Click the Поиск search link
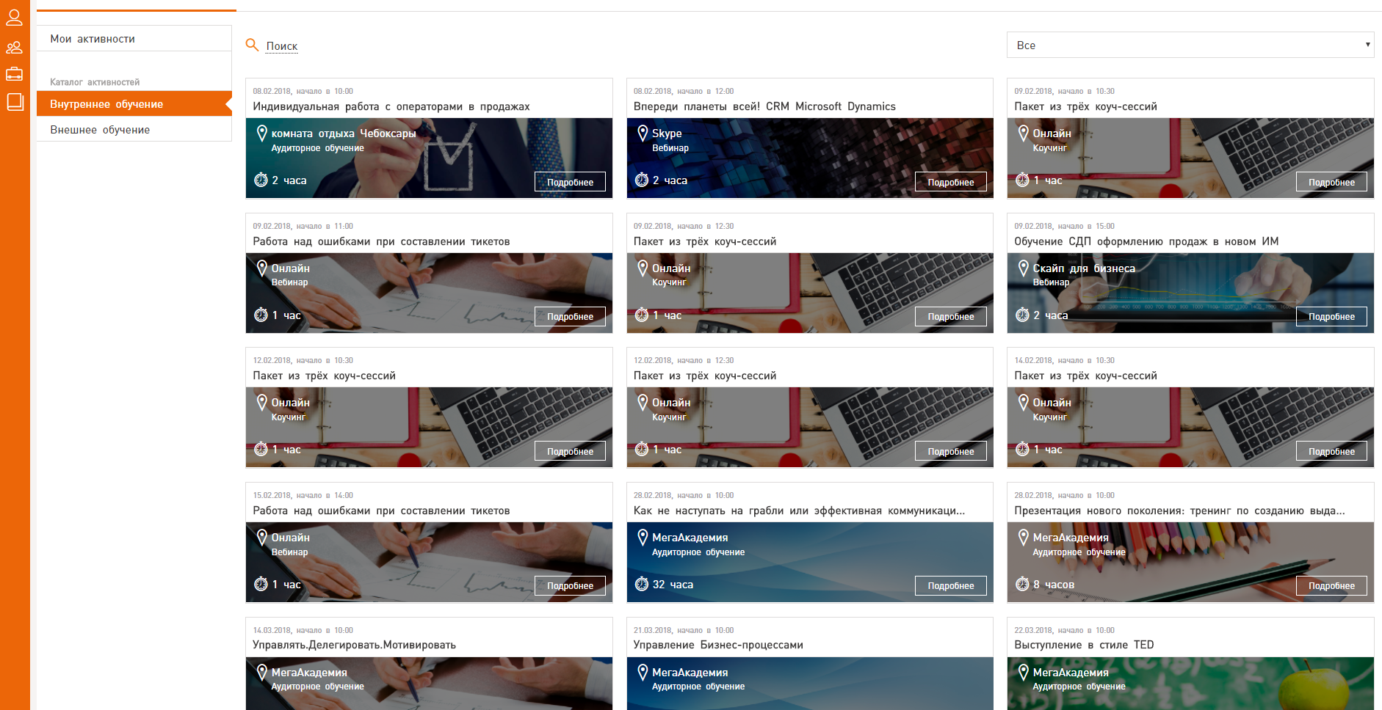This screenshot has width=1382, height=710. (282, 46)
